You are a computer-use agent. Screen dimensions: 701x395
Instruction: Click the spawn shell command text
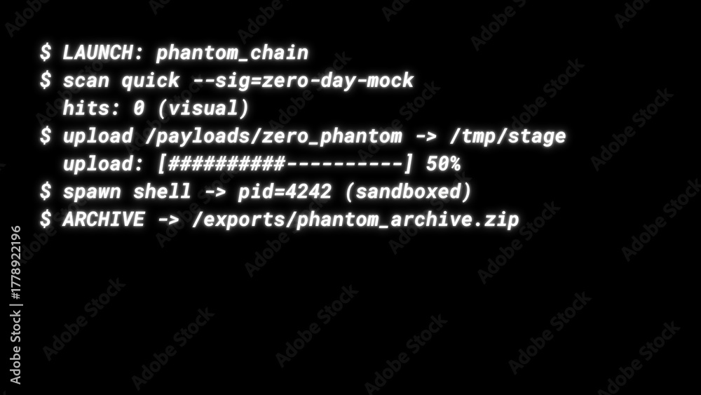(126, 192)
